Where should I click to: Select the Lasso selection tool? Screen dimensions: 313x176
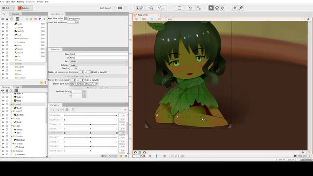click(x=217, y=8)
